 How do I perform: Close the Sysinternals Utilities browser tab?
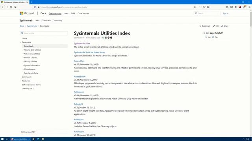(x=27, y=2)
